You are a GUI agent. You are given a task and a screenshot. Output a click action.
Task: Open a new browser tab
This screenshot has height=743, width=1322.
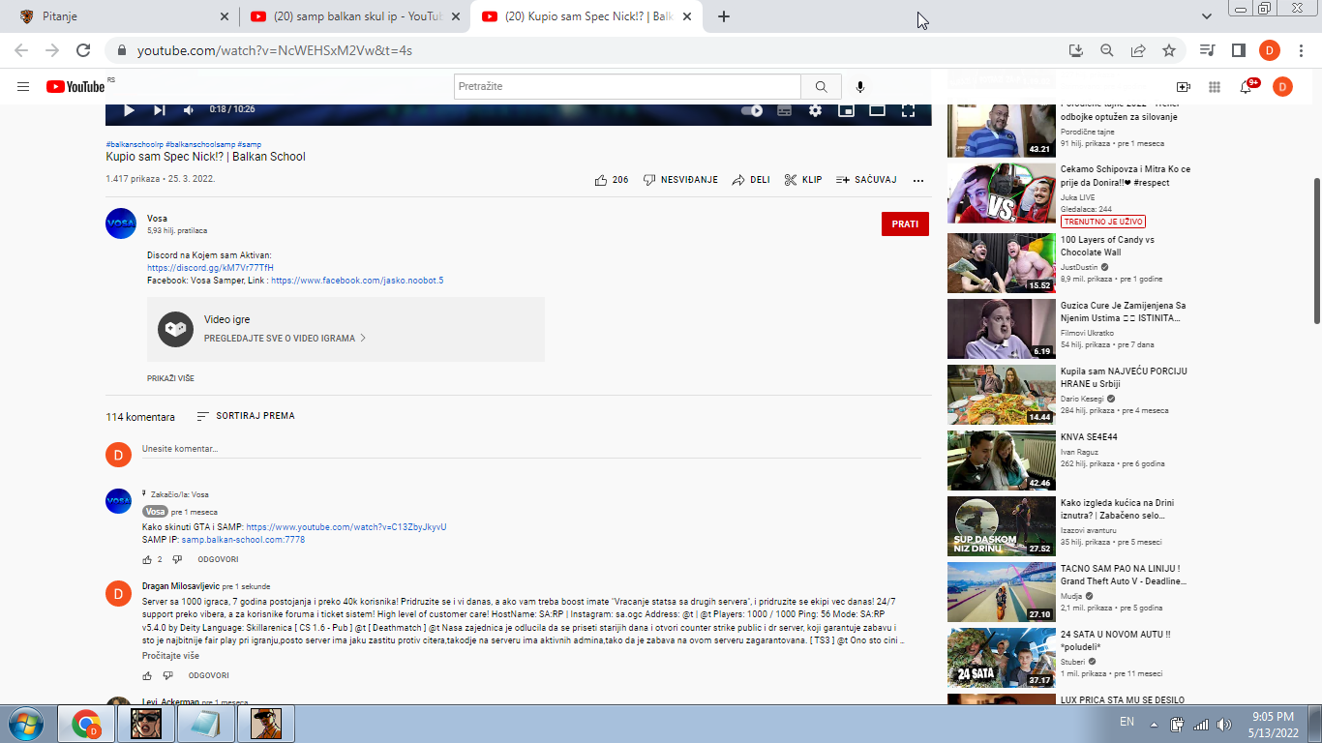point(724,16)
